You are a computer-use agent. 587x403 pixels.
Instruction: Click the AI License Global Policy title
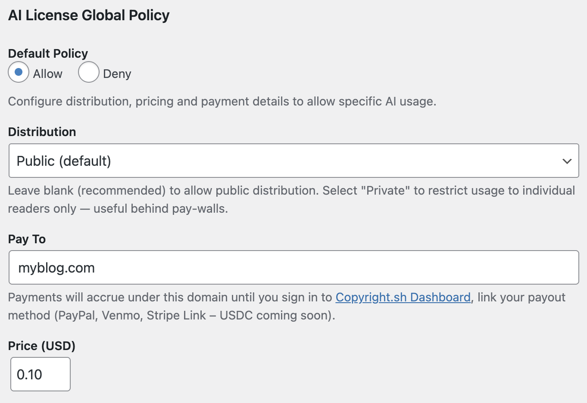[88, 15]
